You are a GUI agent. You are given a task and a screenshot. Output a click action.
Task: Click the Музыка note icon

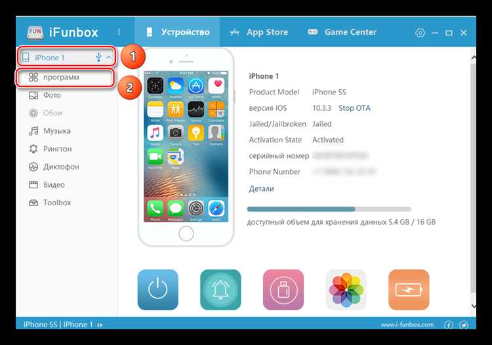33,131
